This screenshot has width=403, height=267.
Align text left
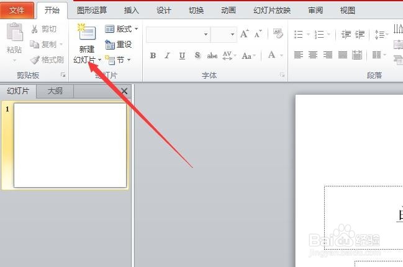pyautogui.click(x=299, y=55)
